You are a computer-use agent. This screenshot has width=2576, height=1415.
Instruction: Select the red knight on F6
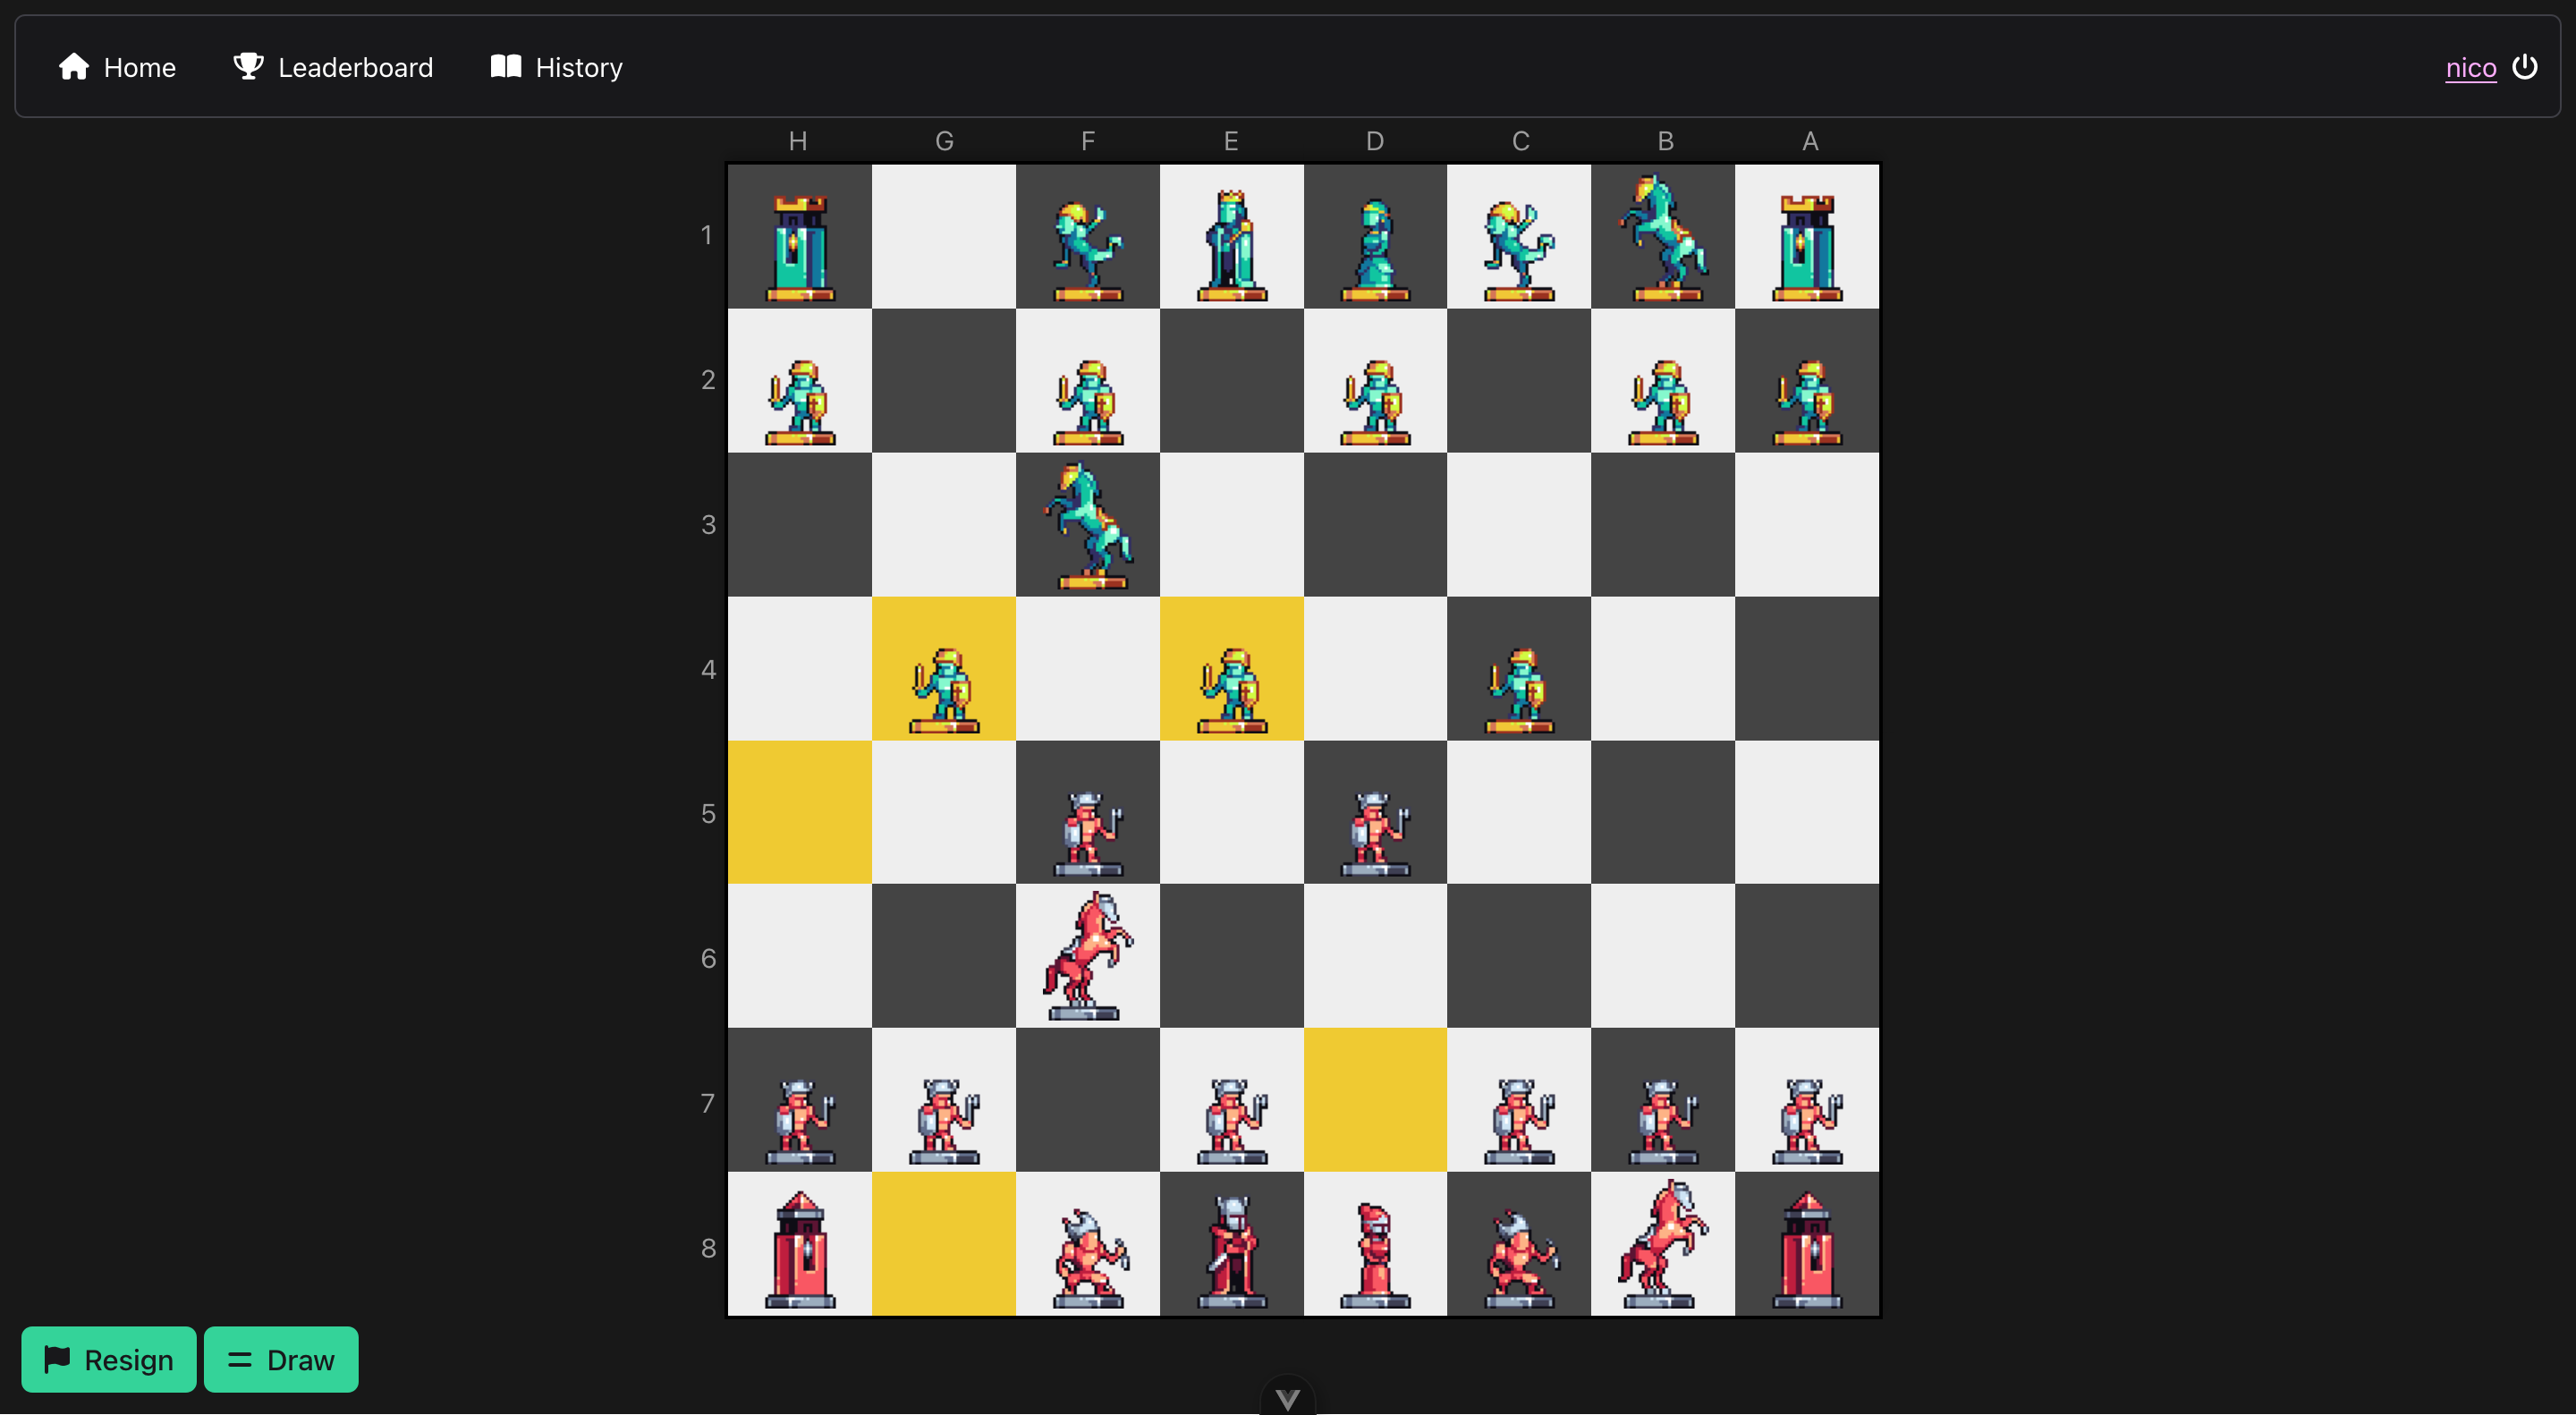tap(1088, 957)
